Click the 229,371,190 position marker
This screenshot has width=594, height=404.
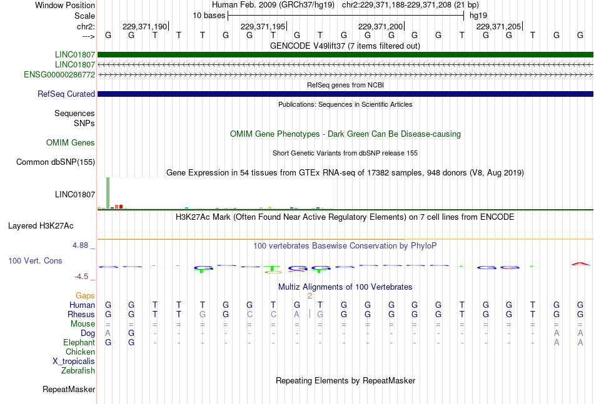pos(144,26)
